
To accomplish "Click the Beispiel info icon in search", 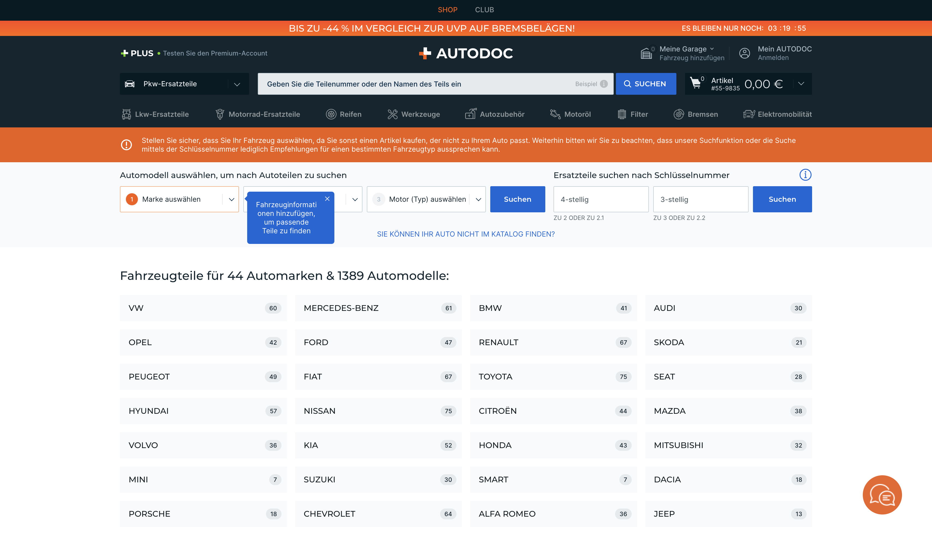I will click(x=604, y=84).
